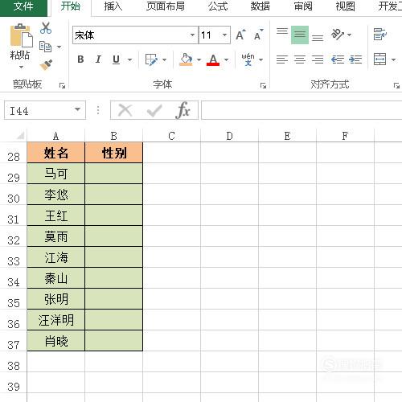Click the select all corner triangle

pos(20,136)
